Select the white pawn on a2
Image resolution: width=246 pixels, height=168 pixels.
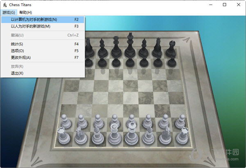(66, 121)
